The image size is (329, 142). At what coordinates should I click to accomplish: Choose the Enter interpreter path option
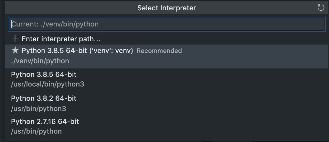tap(61, 39)
